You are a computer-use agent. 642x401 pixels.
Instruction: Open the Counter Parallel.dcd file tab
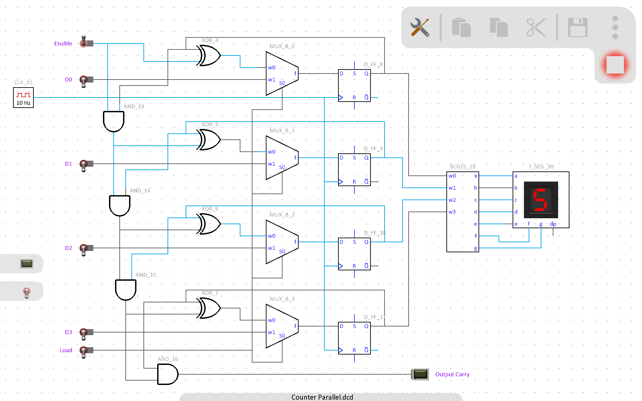(322, 397)
